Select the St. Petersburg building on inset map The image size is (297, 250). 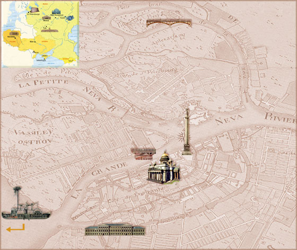(34, 10)
